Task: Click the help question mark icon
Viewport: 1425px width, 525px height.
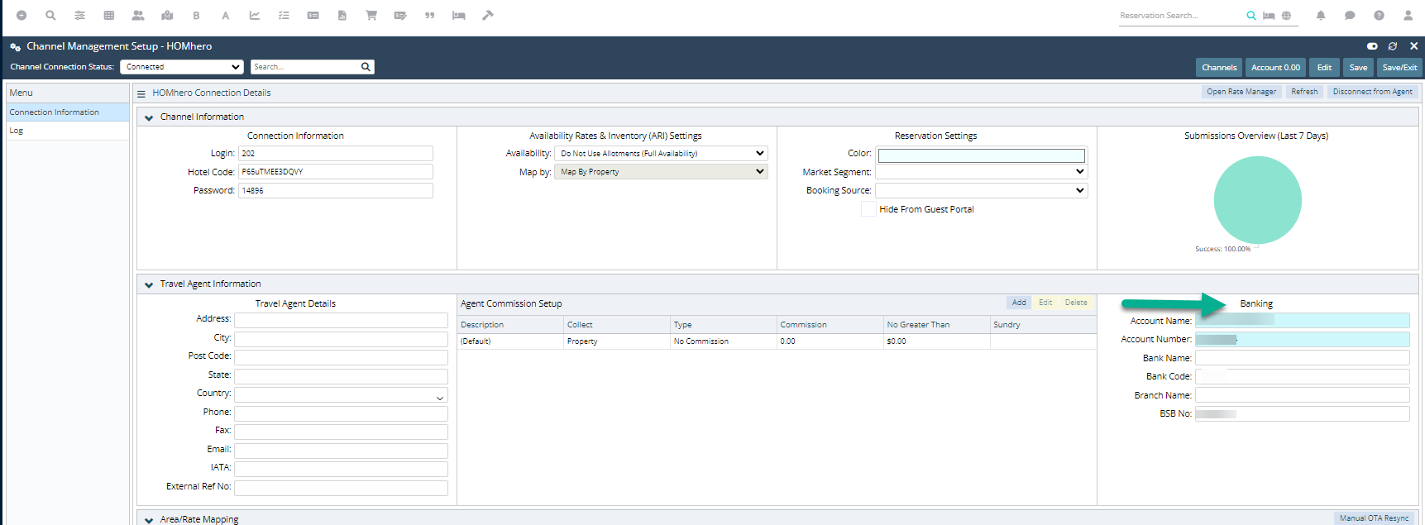Action: 1379,16
